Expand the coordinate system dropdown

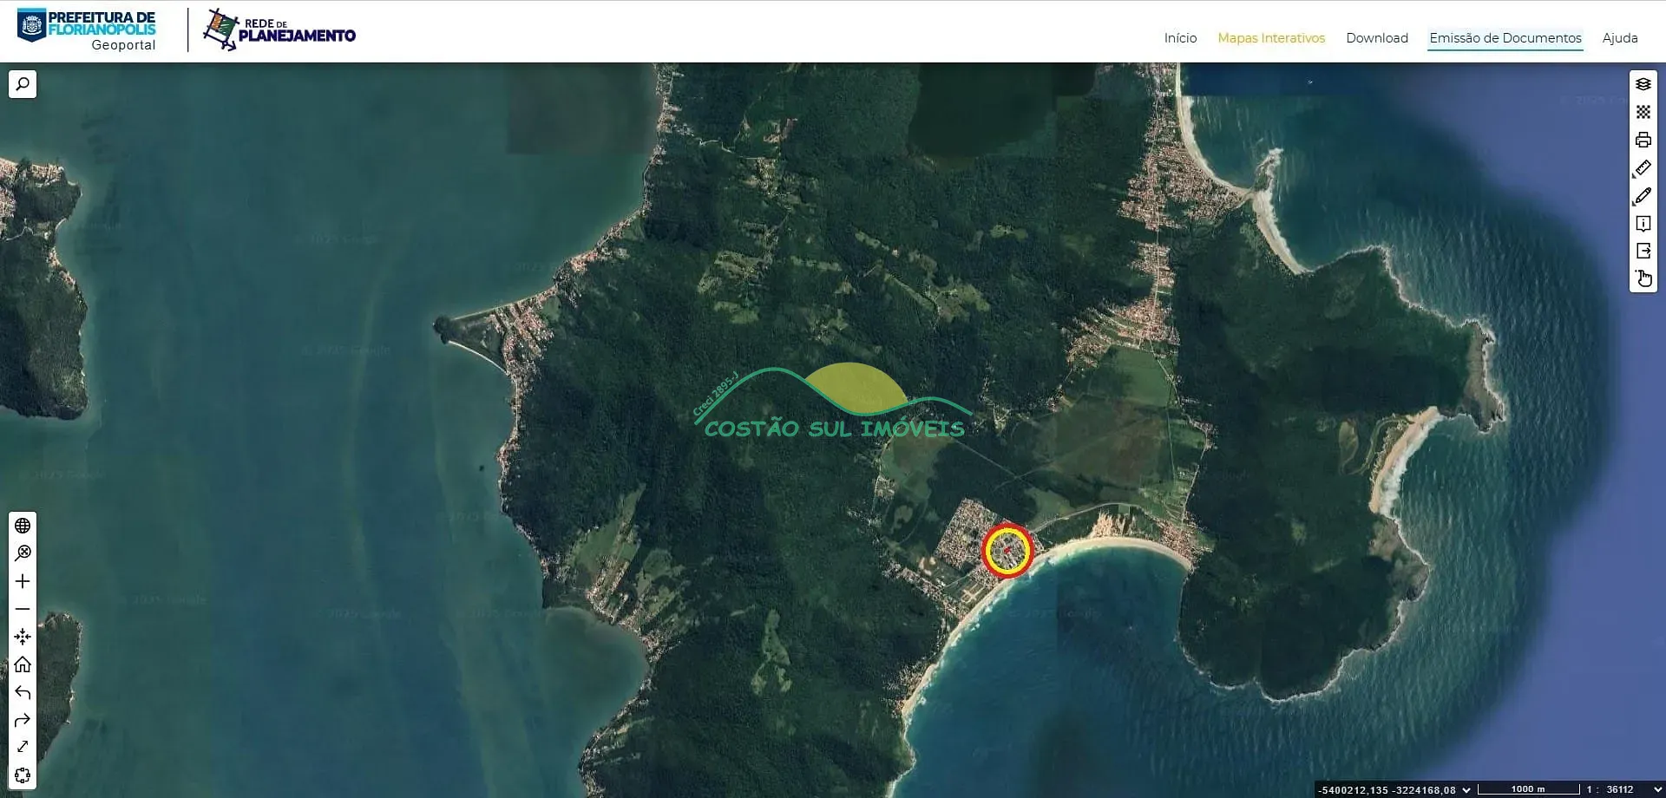click(1466, 789)
